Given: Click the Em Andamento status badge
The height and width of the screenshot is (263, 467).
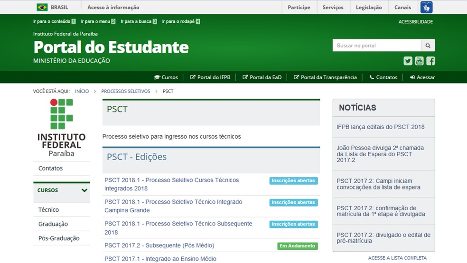Looking at the screenshot, I should pos(298,246).
